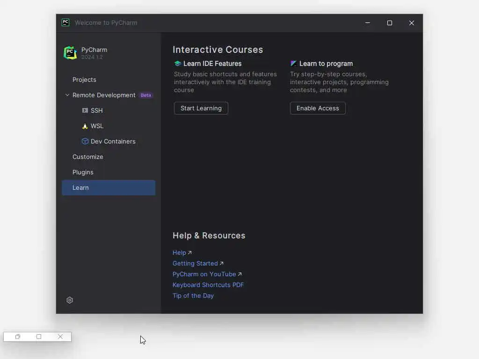Minimize the Welcome to PyCharm window
Viewport: 479px width, 359px height.
coord(368,23)
